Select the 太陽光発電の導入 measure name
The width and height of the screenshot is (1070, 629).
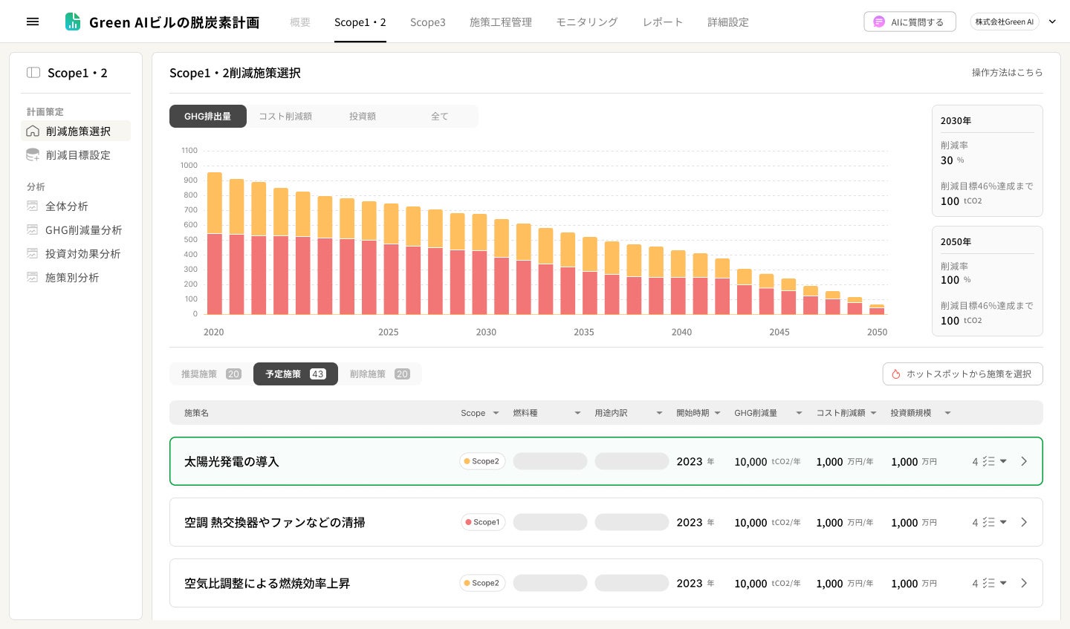click(232, 461)
